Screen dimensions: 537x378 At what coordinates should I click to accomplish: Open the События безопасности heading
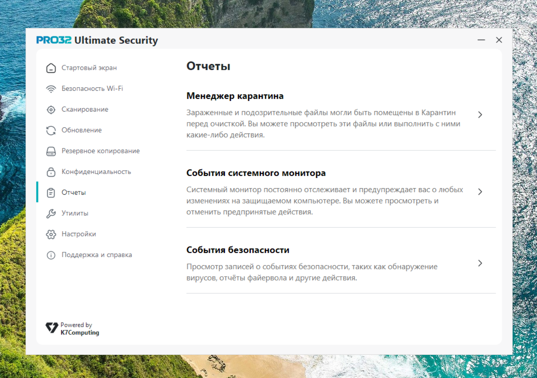(238, 250)
